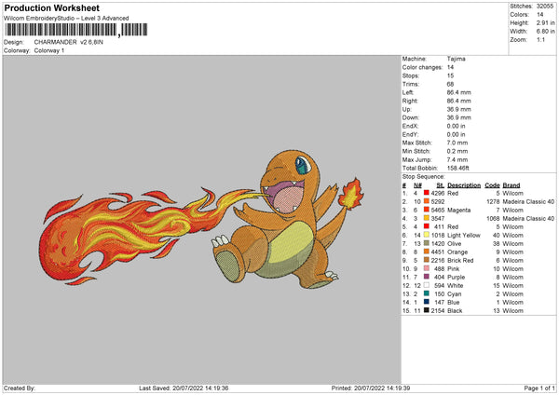
Task: Click the 'St.' column header
Action: pyautogui.click(x=441, y=185)
